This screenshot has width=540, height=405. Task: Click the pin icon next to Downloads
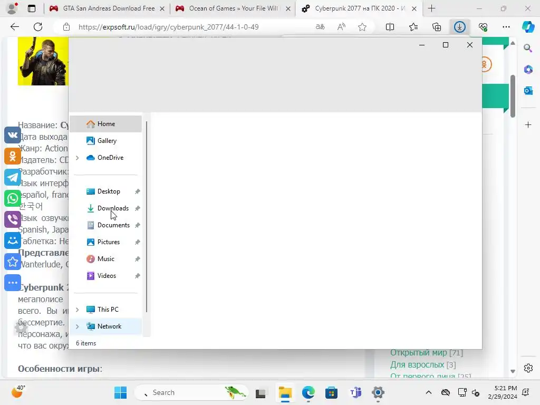[x=137, y=208]
